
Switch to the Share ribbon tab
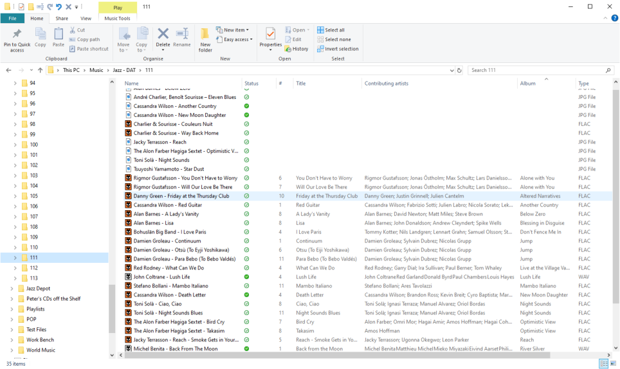[x=62, y=18]
